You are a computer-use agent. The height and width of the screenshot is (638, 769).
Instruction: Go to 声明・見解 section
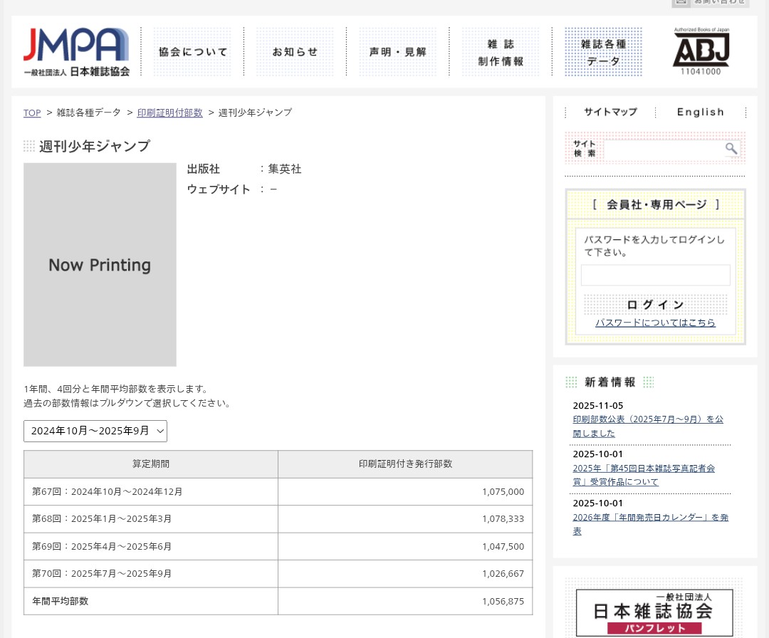397,52
